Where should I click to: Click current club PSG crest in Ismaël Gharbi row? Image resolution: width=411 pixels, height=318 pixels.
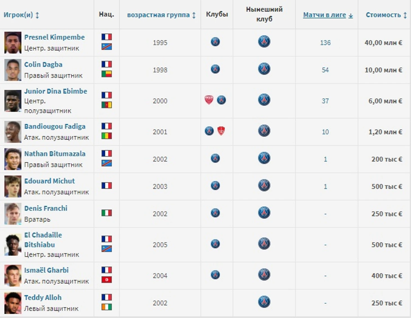[x=264, y=275]
